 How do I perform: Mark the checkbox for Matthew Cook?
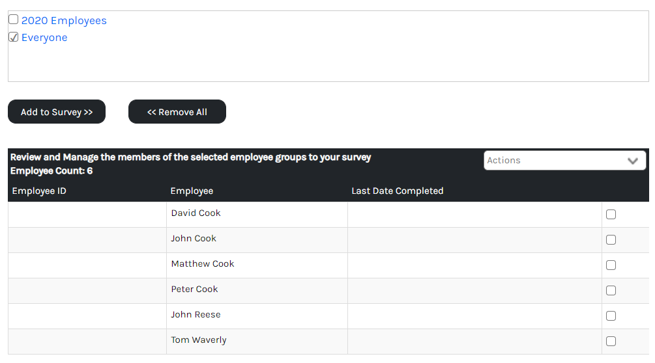tap(611, 265)
